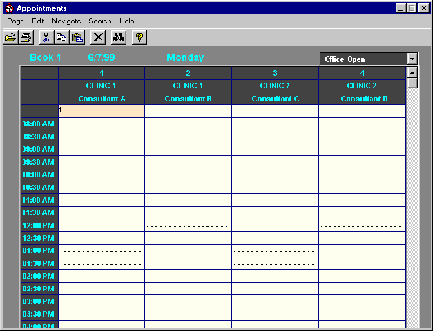Image resolution: width=433 pixels, height=331 pixels.
Task: Click the Paste clipboard icon
Action: pos(77,37)
